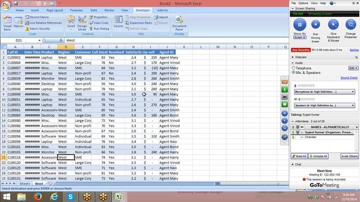
Task: Open the audio Edit dropdown
Action: tap(353, 68)
